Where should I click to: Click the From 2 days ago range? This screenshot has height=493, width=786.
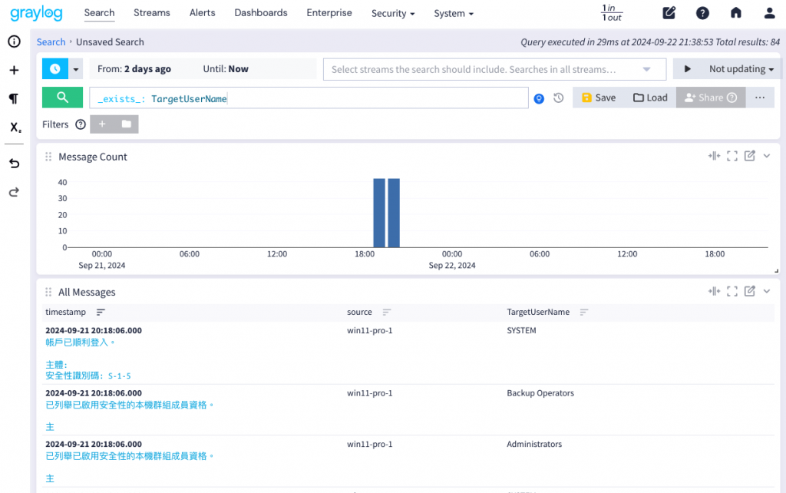point(134,68)
